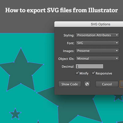123x123 pixels.
Task: Click the Cancel button
Action: [107, 84]
